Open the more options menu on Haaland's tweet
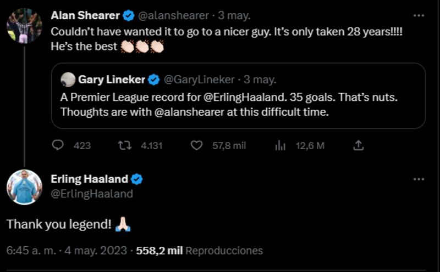Screen dimensions: 440x272 [x=419, y=179]
